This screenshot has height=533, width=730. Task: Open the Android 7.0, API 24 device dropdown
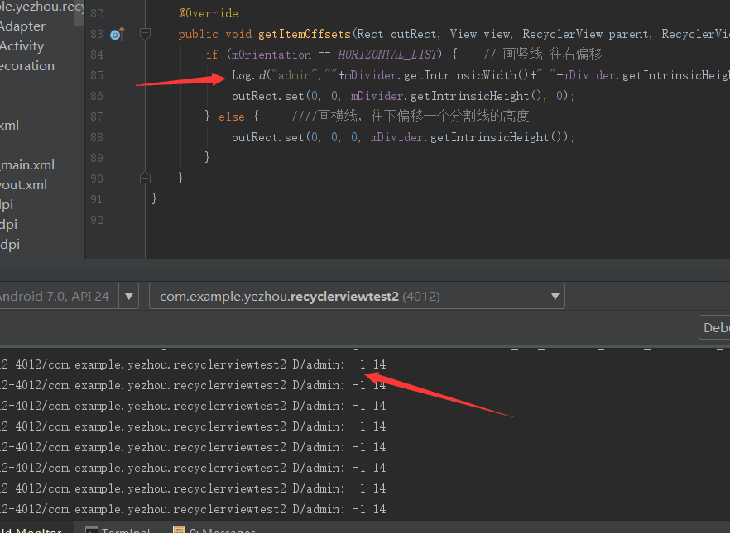pyautogui.click(x=129, y=296)
